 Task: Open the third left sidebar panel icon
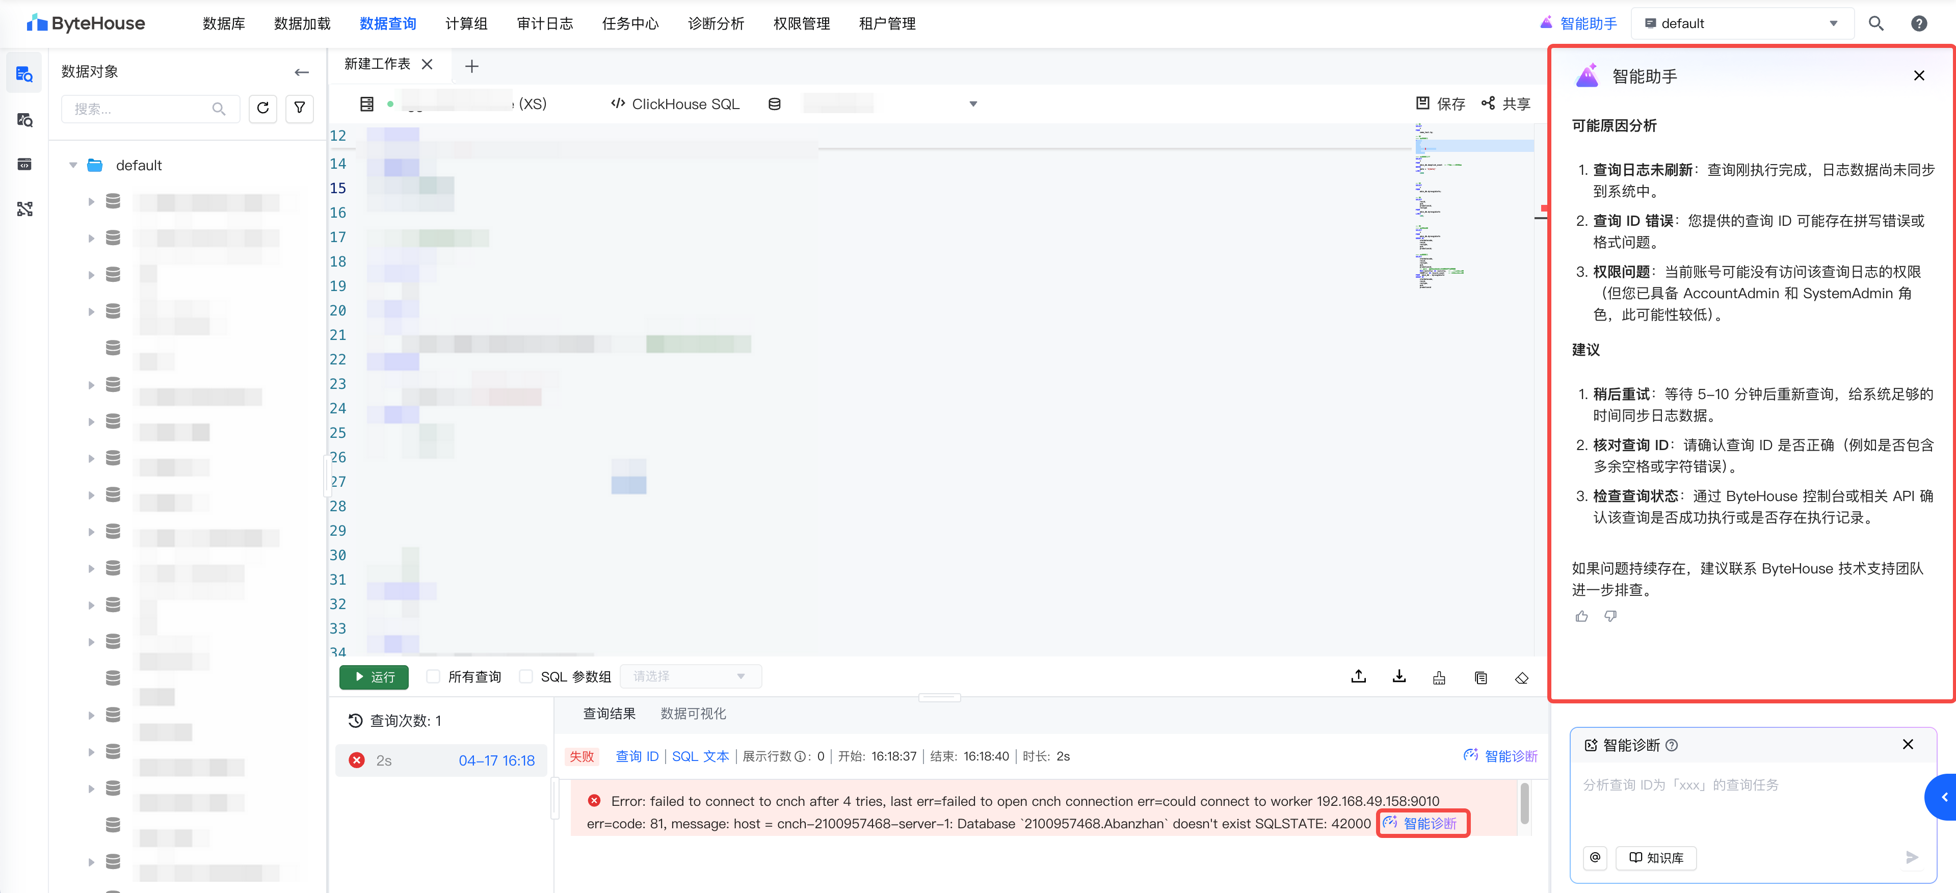[24, 164]
